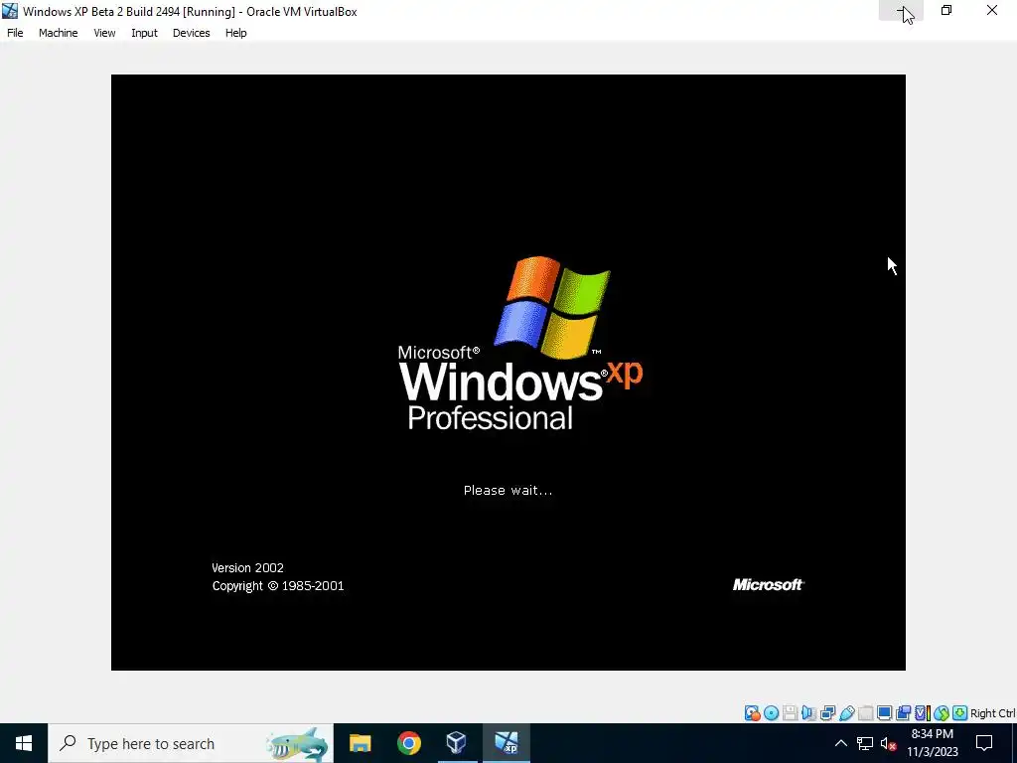
Task: Open the Machine menu
Action: point(58,33)
